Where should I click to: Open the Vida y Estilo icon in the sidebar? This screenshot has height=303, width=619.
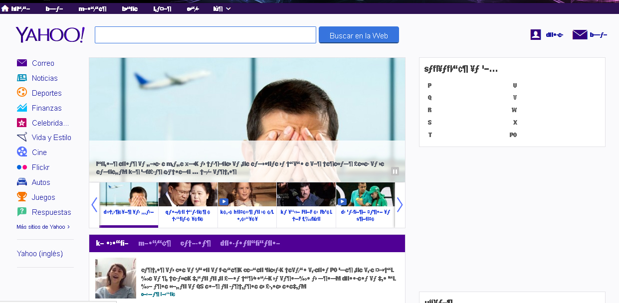point(22,137)
